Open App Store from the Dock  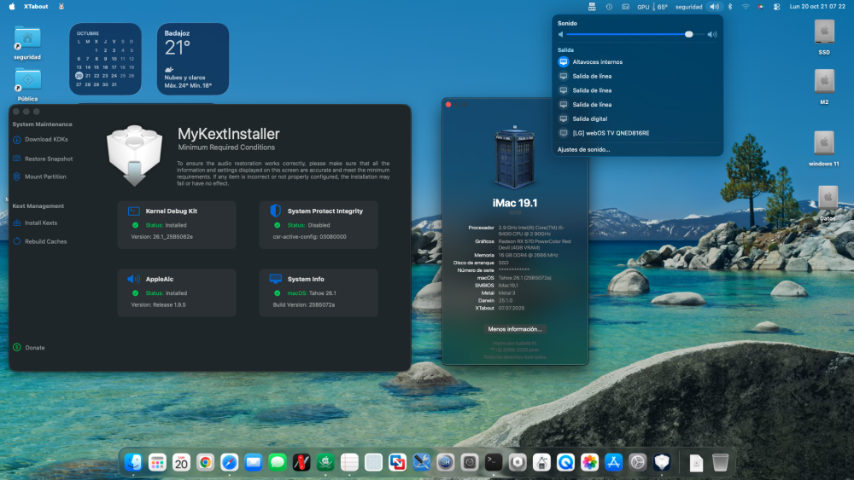[613, 462]
